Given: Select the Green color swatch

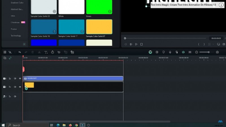Looking at the screenshot, I should pyautogui.click(x=99, y=7).
